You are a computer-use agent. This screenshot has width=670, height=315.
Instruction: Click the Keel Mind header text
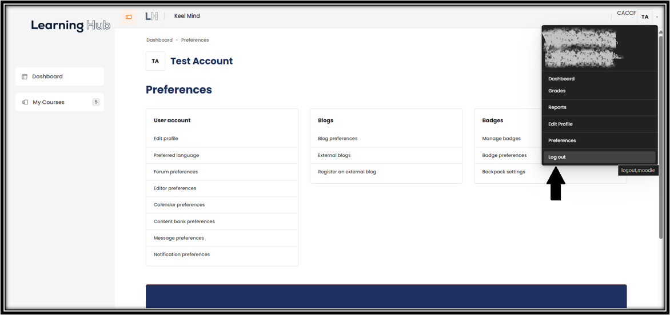(187, 16)
